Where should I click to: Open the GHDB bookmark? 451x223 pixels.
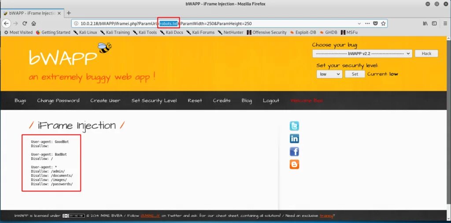pyautogui.click(x=328, y=32)
